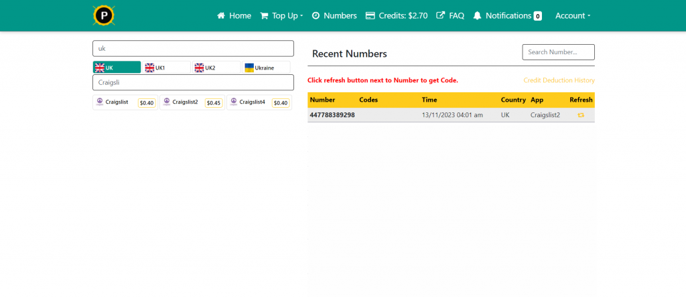Click the shopping cart icon
The image size is (686, 297).
[x=264, y=16]
